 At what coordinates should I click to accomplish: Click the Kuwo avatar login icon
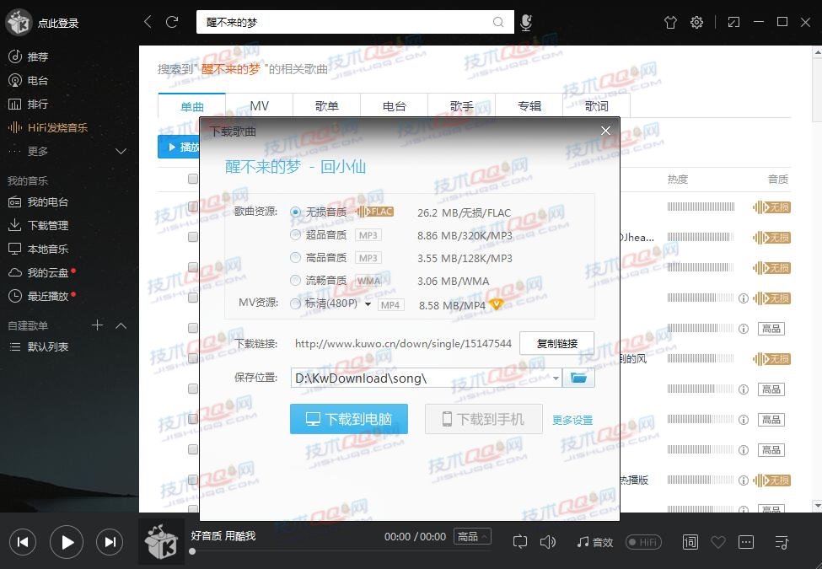coord(19,23)
